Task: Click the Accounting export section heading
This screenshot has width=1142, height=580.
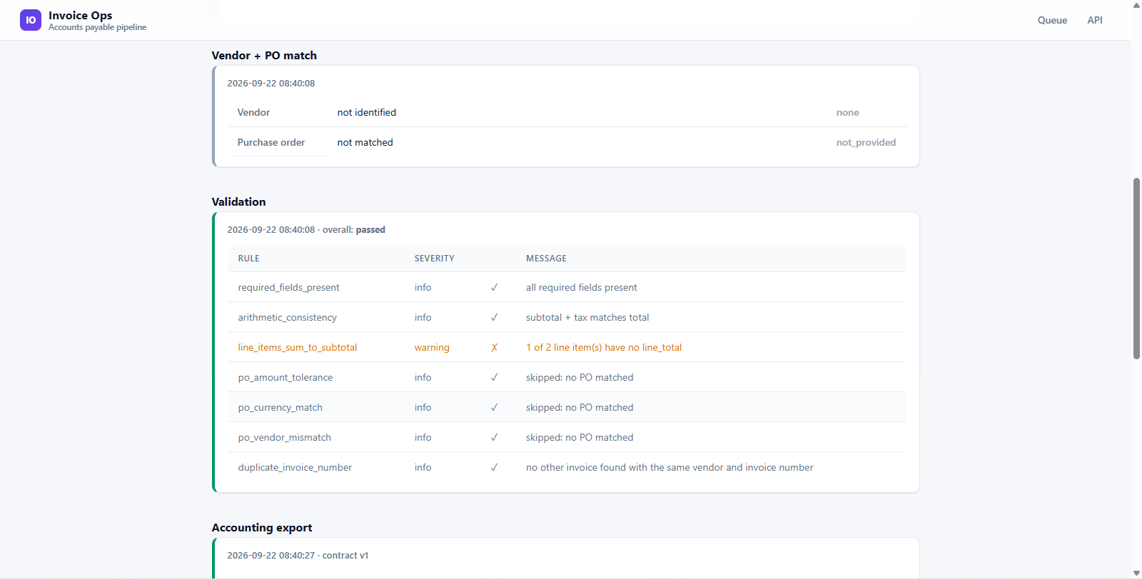Action: 262,527
